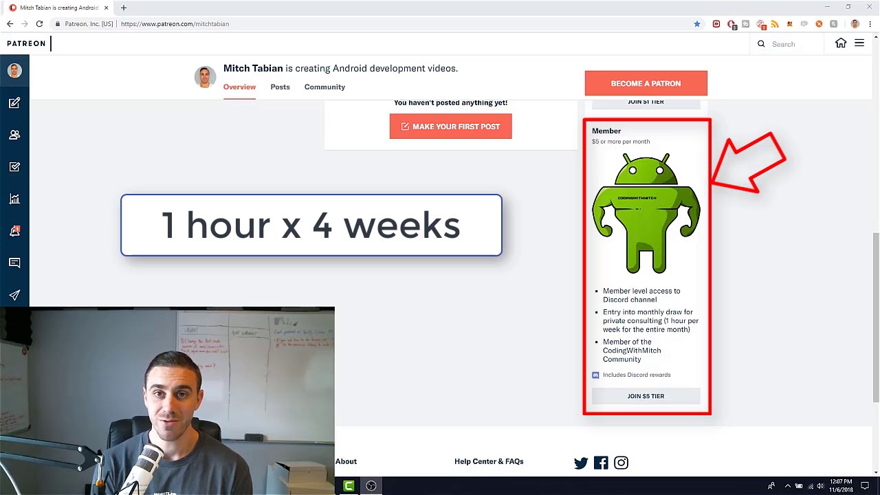The height and width of the screenshot is (495, 880).
Task: Open the Windows action center notification icon
Action: (x=866, y=486)
